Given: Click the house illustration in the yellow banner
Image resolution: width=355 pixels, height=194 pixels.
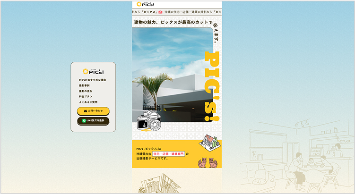Looking at the screenshot, I should click(210, 143).
